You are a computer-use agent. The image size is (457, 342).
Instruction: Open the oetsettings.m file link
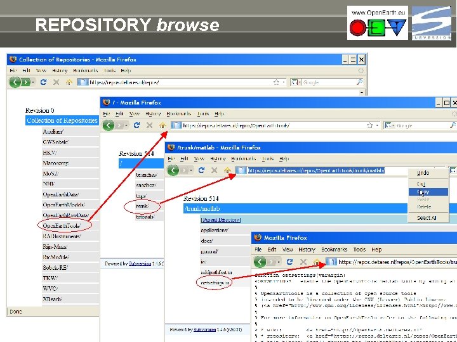click(x=215, y=282)
